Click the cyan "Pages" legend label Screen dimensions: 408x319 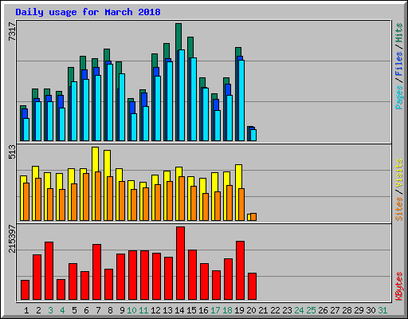pos(399,97)
